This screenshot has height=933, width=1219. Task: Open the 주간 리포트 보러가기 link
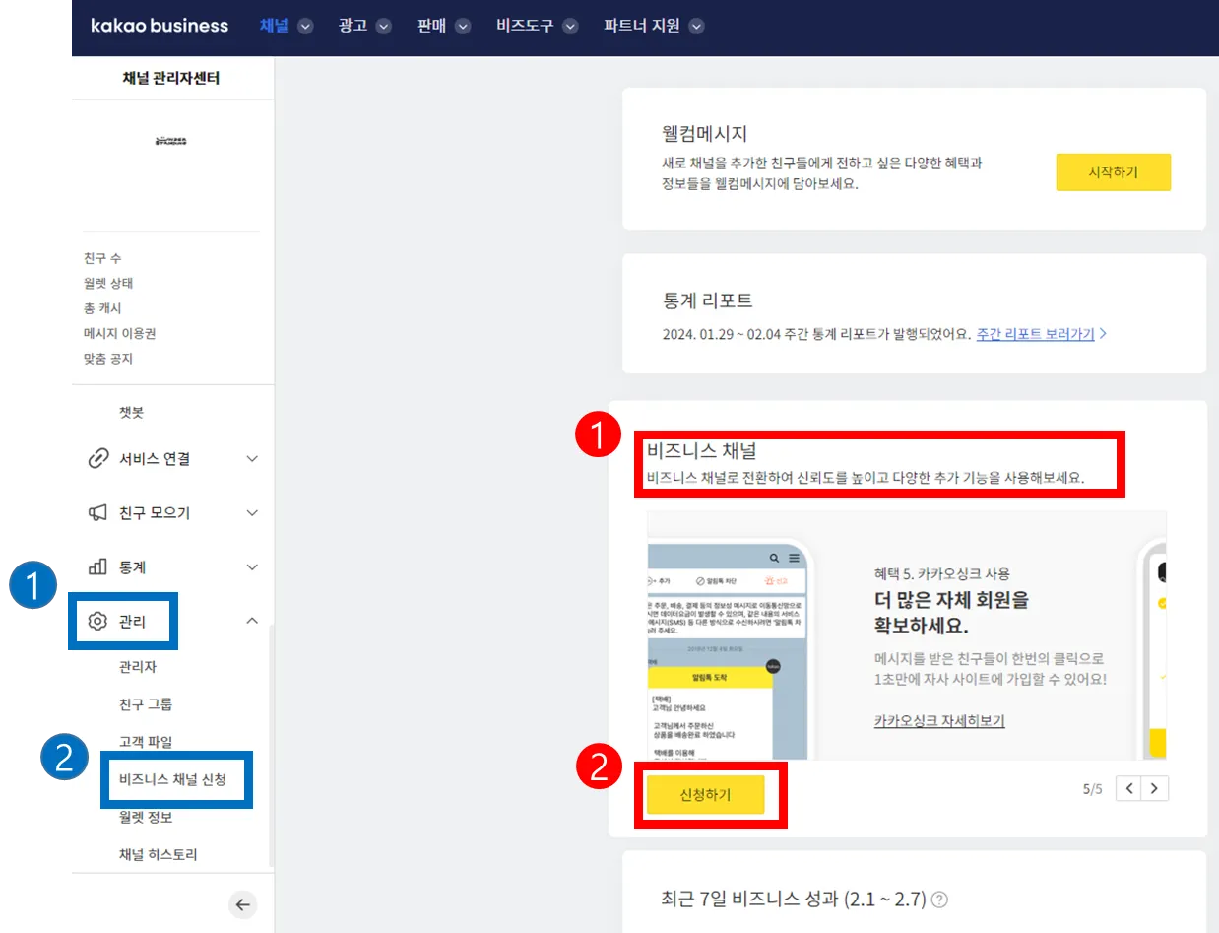pyautogui.click(x=1035, y=334)
